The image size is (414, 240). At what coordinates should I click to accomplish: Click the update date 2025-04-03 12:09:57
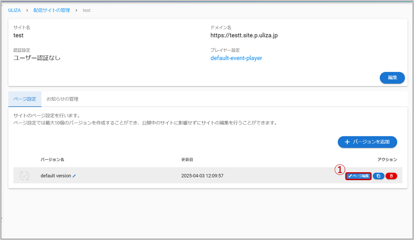pyautogui.click(x=202, y=176)
